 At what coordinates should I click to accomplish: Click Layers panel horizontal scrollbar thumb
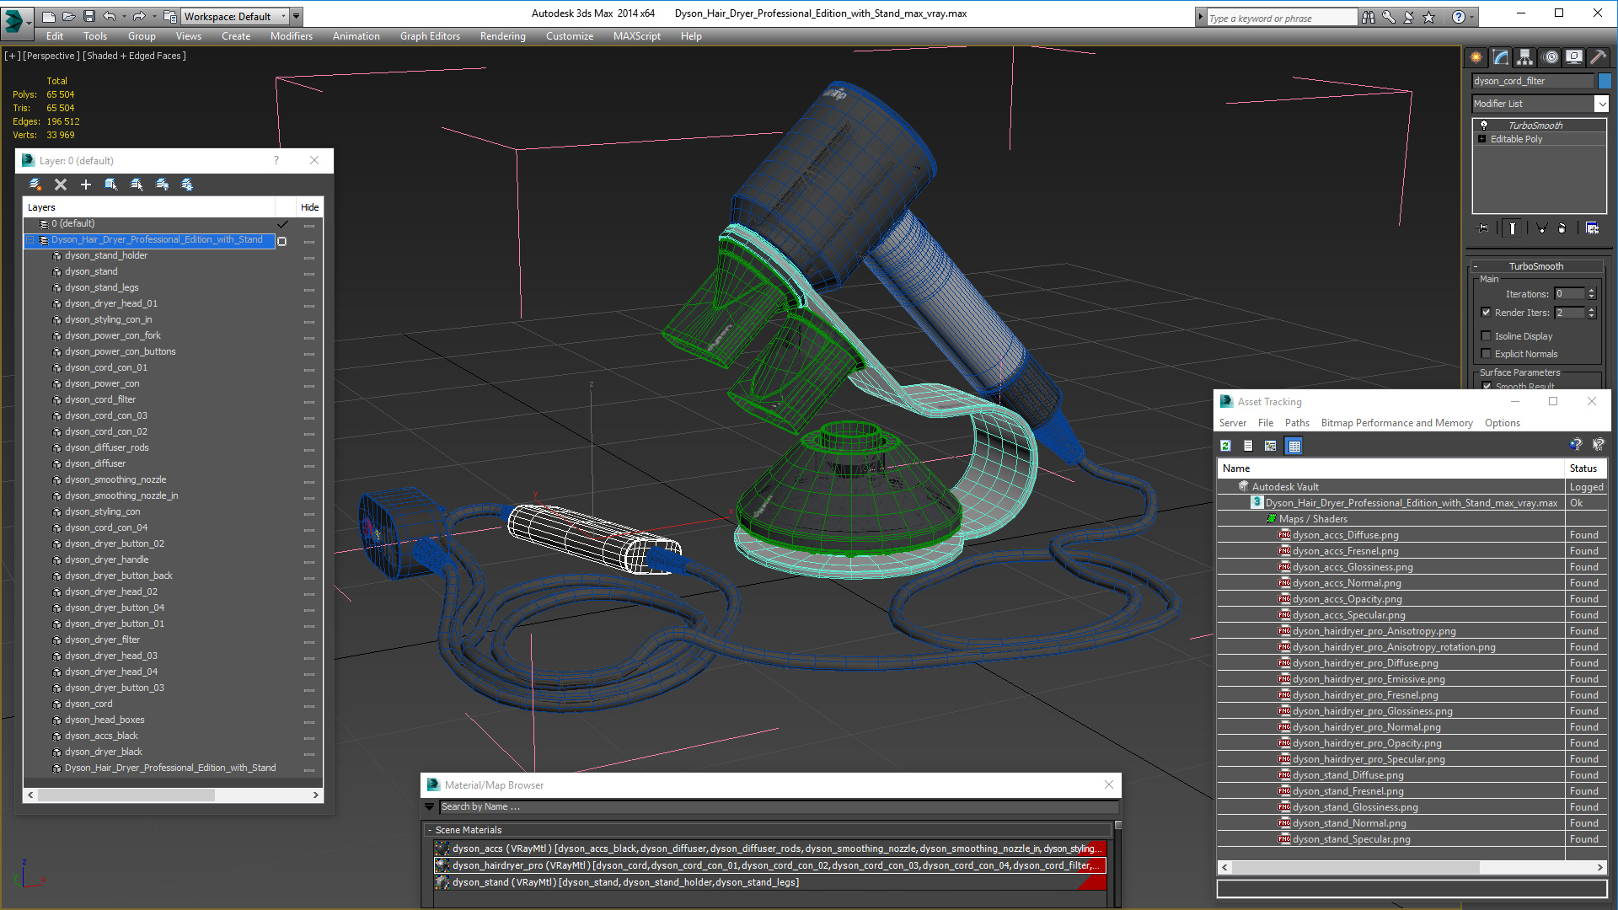point(126,795)
